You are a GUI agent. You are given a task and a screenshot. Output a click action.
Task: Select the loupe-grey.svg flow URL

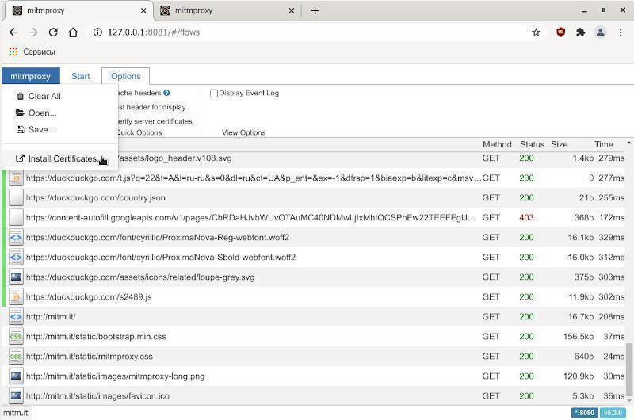pos(140,277)
